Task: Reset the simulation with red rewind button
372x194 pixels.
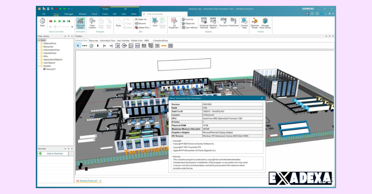Action: [50, 21]
